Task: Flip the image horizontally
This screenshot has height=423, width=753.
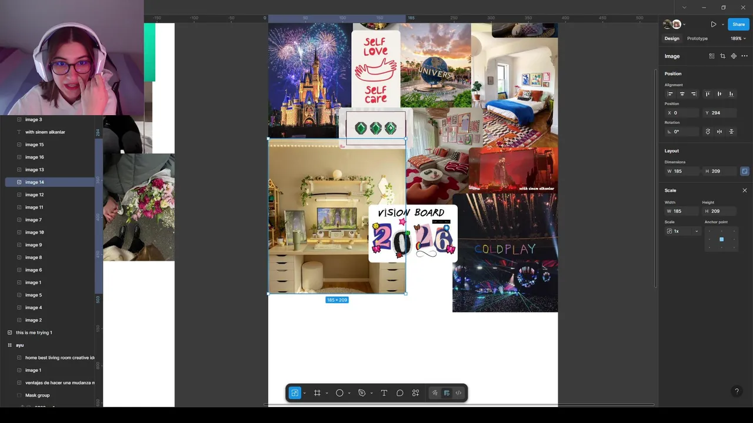Action: [x=719, y=132]
